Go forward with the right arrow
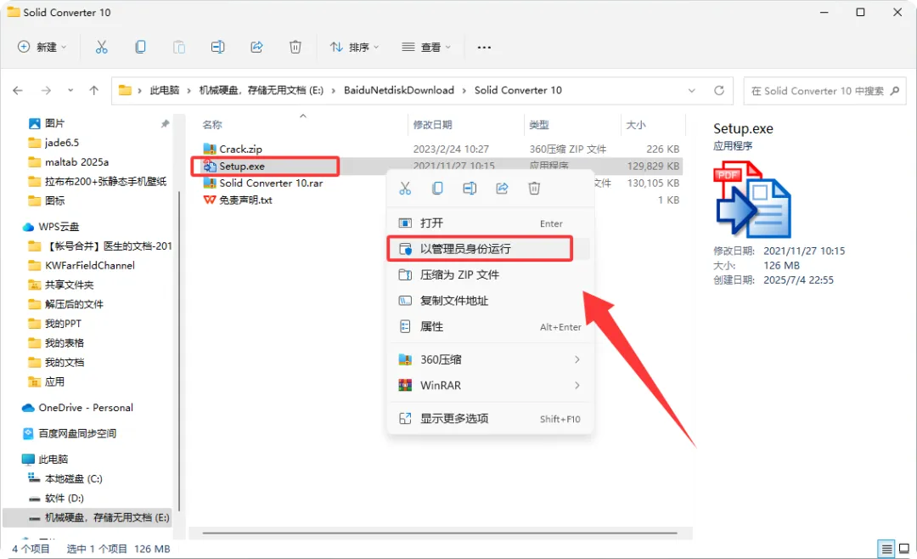The width and height of the screenshot is (917, 559). click(46, 90)
